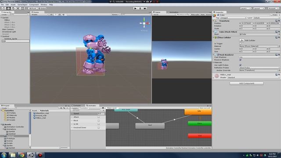This screenshot has width=281, height=158.
Task: Toggle 2D mode in Scene view
Action: tap(51, 14)
